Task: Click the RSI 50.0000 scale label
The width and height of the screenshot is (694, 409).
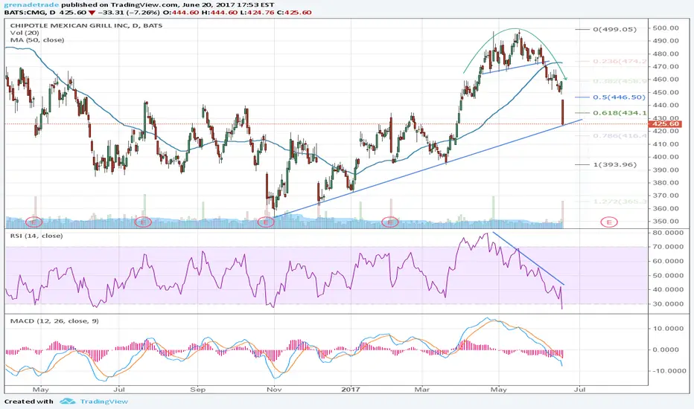Action: [x=669, y=275]
